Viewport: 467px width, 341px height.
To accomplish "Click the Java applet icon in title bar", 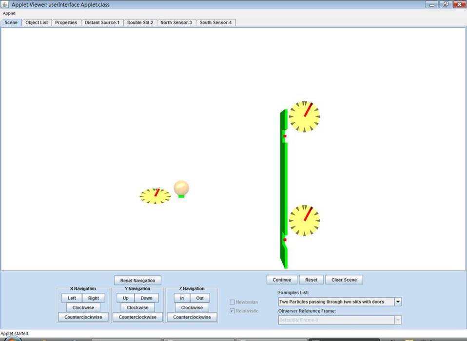I will pos(5,4).
